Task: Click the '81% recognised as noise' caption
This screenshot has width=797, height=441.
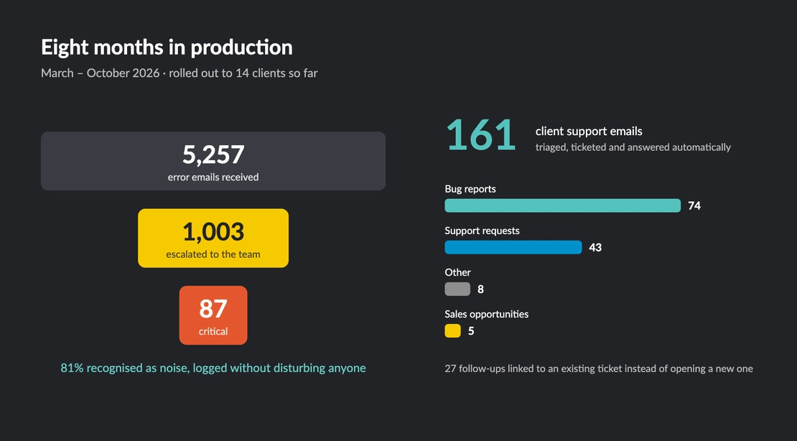Action: (213, 368)
